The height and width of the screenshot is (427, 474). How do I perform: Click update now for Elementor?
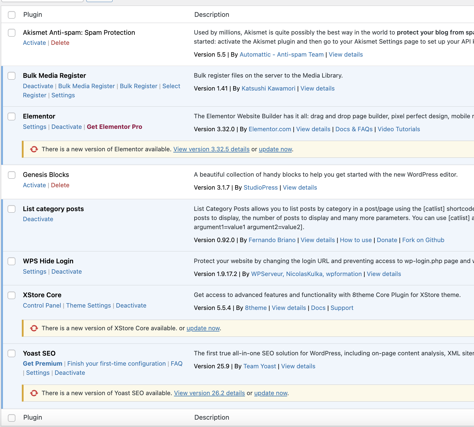(x=275, y=149)
